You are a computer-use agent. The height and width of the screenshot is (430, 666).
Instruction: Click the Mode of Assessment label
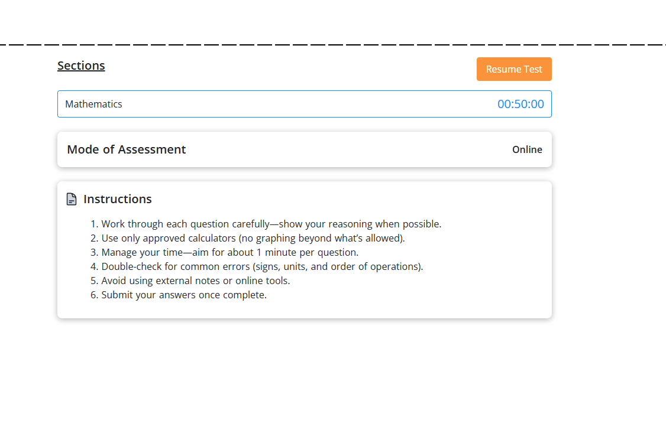pos(126,149)
